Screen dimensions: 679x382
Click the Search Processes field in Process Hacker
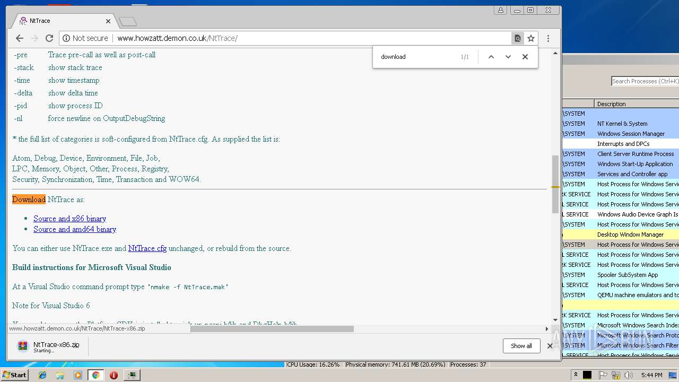click(645, 81)
